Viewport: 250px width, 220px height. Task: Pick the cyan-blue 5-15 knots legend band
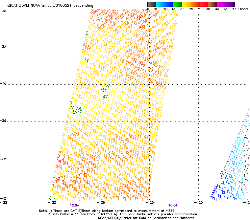pos(165,4)
